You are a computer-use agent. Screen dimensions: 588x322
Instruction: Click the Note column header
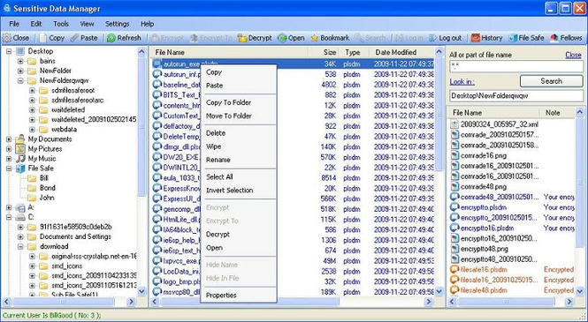557,112
